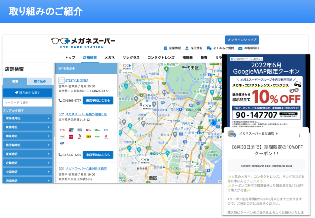
Task: Expand the 東北地区 area dropdown
Action: (28, 127)
